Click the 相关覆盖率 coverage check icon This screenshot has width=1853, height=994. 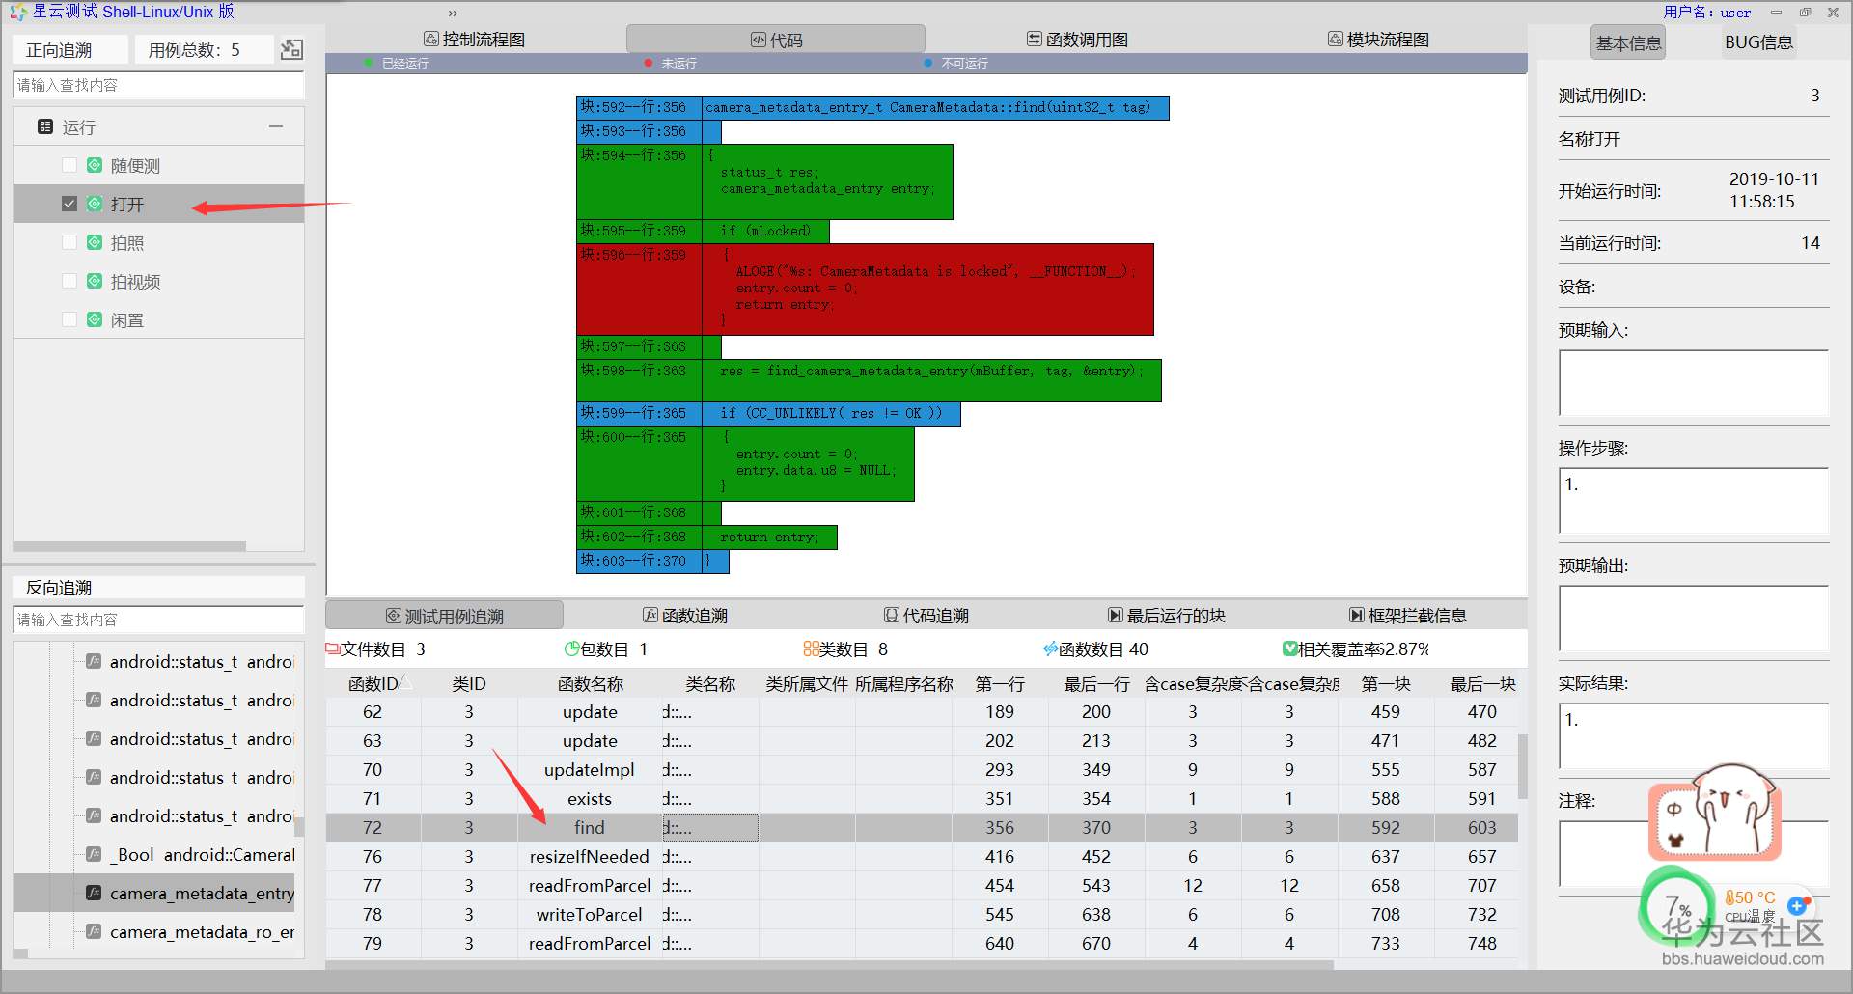click(x=1289, y=649)
